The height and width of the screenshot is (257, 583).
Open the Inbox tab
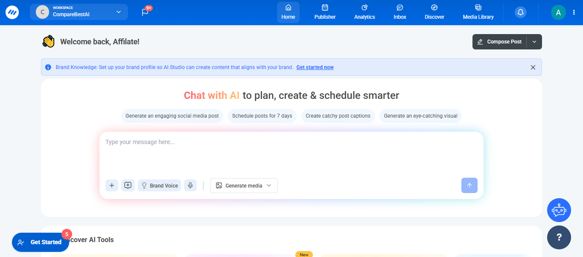[x=400, y=12]
